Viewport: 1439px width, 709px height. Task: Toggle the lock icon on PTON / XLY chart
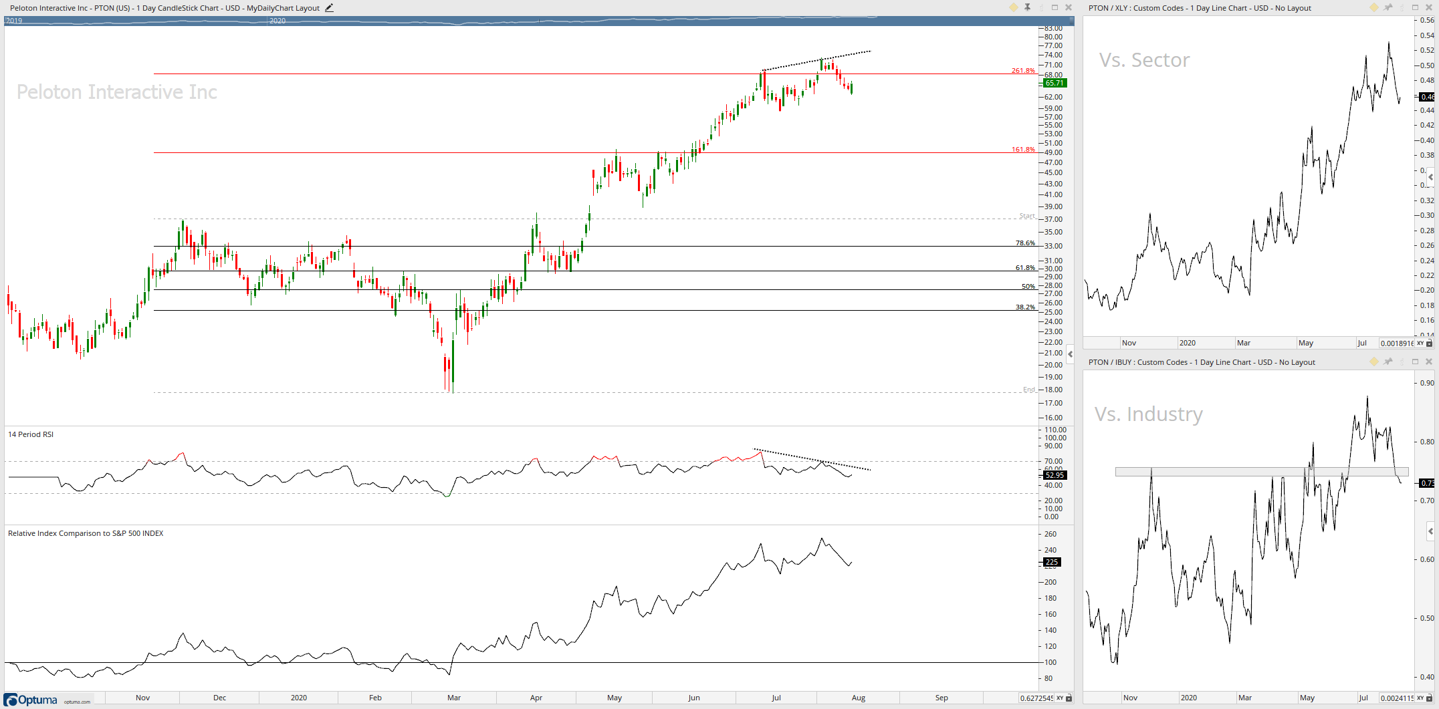(1430, 343)
